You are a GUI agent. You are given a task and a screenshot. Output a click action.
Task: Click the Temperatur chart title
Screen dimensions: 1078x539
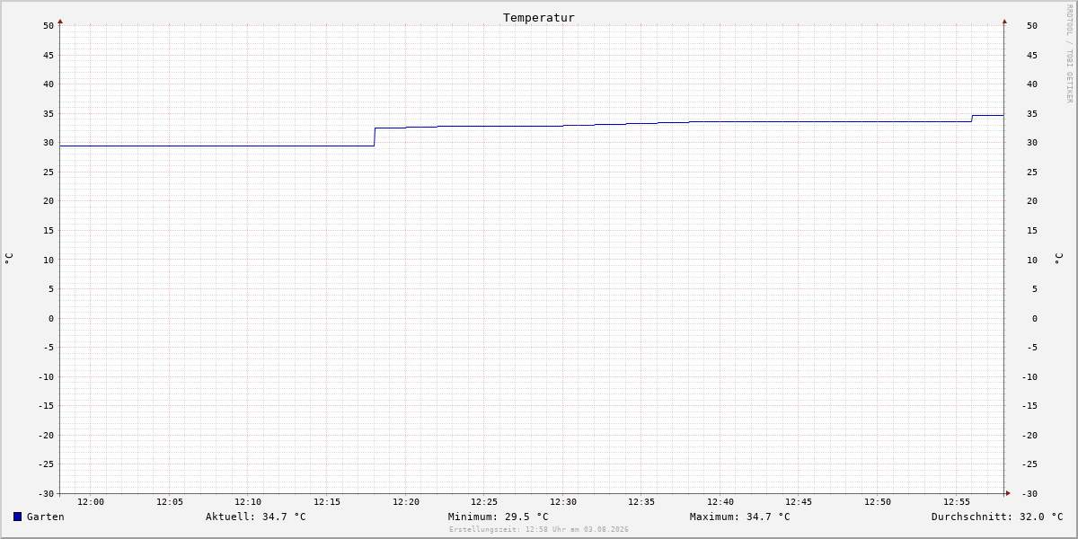coord(539,17)
